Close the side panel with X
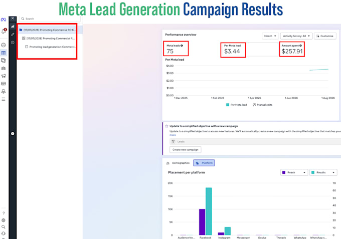341x239 pixels. [x=13, y=18]
